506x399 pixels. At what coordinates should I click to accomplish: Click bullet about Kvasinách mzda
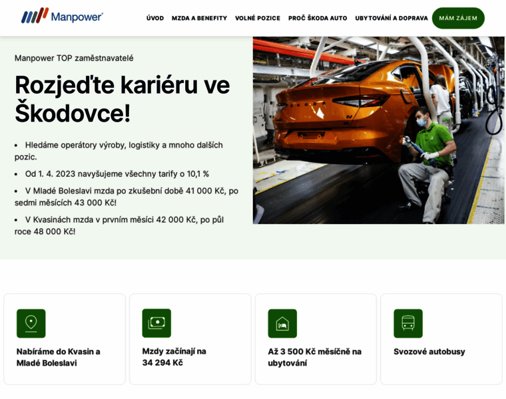pos(119,225)
